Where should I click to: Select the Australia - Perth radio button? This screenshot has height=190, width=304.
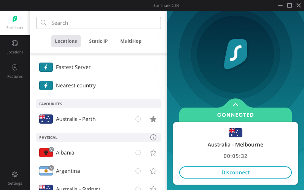coord(138,119)
